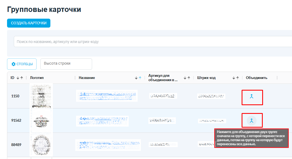
Task: Open the name link in row 91562
Action: pos(103,121)
